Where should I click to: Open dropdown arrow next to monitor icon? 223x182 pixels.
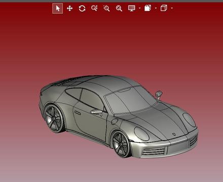point(139,8)
